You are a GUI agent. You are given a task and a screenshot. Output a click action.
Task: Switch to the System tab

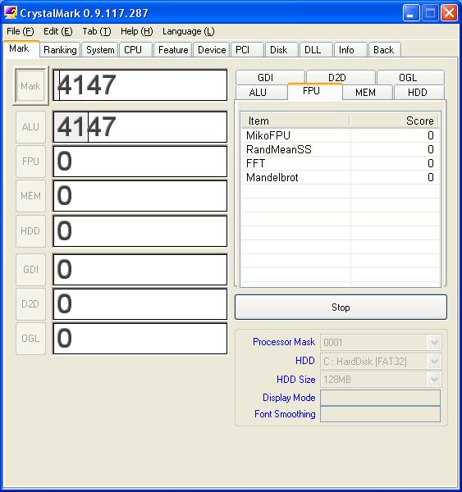point(100,50)
